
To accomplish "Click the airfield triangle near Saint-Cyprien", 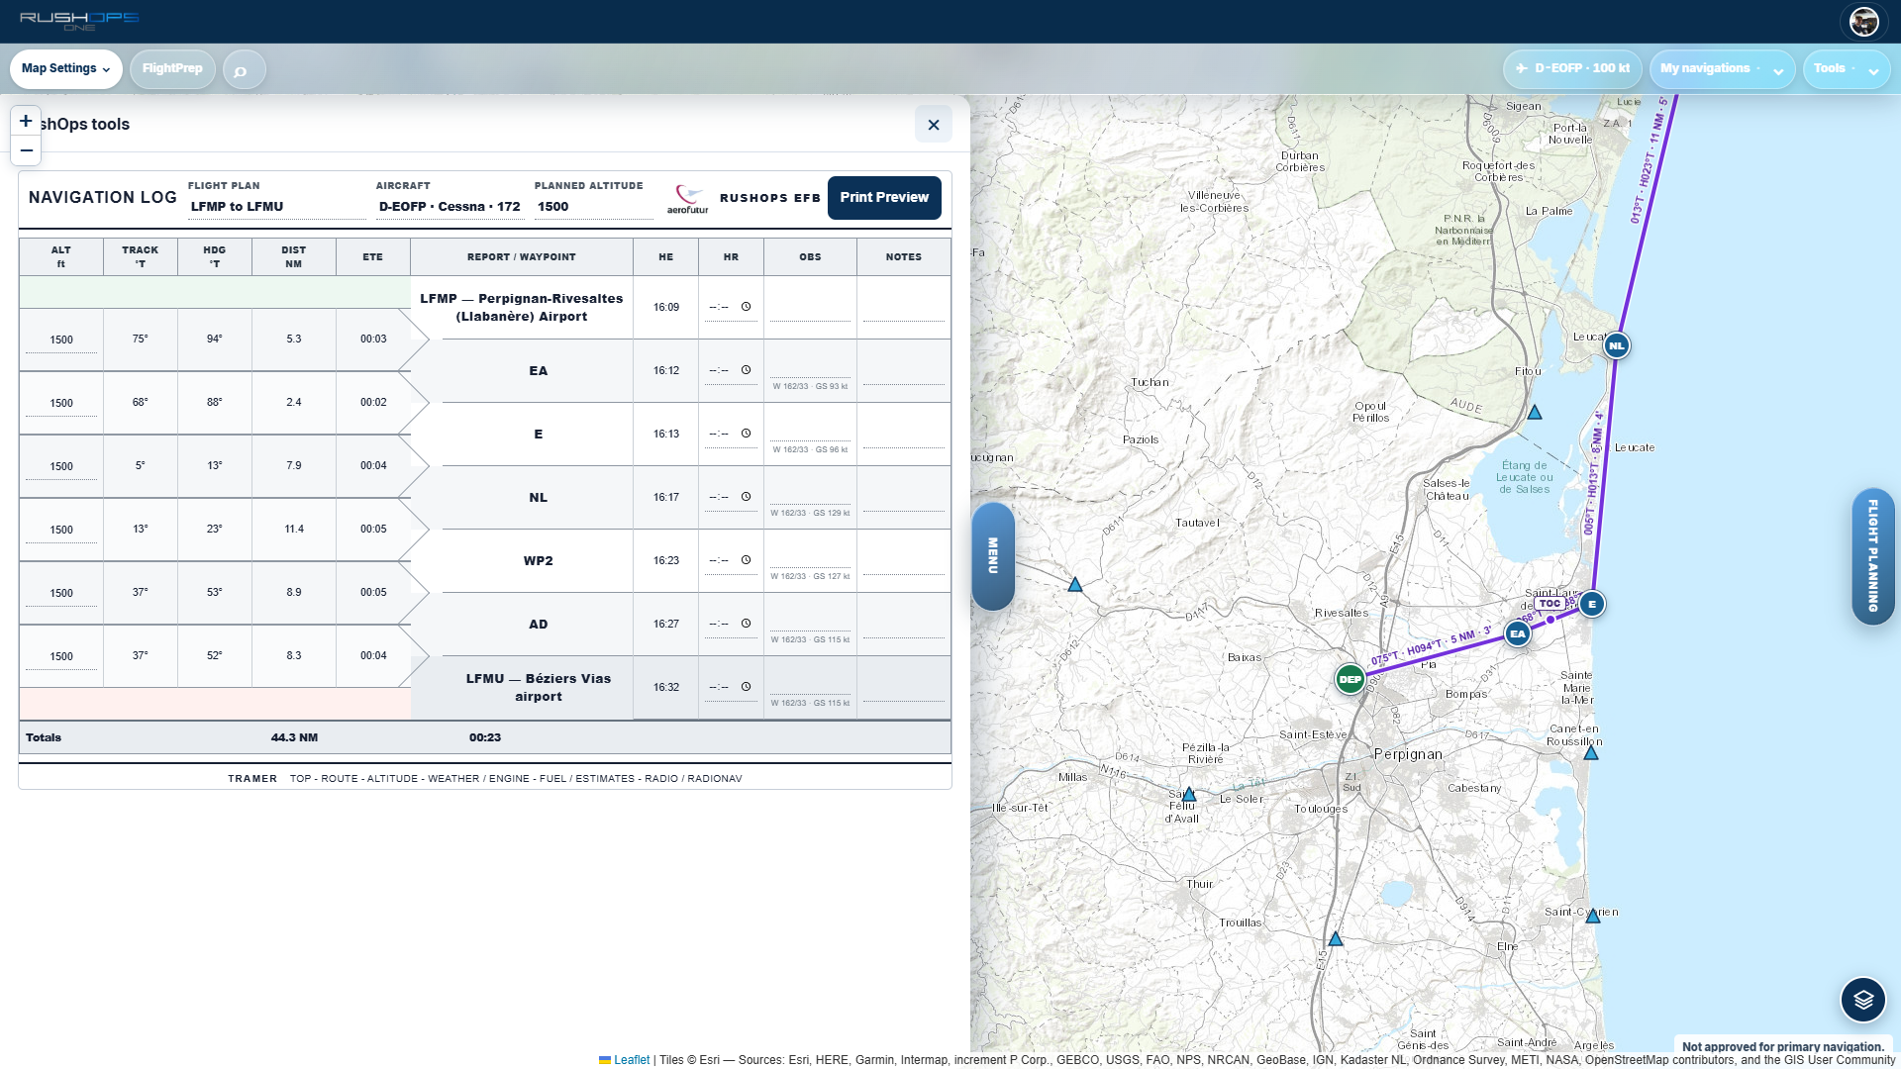I will click(1592, 917).
